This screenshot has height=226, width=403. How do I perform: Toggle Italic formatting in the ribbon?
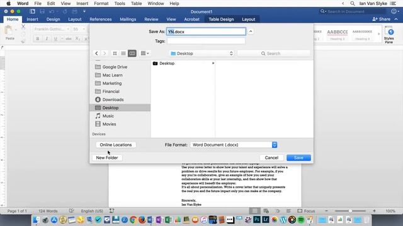pyautogui.click(x=47, y=39)
